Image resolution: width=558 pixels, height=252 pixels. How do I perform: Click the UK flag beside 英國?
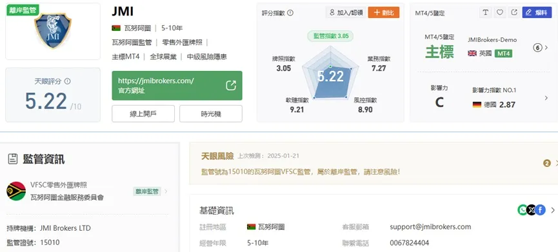point(472,53)
